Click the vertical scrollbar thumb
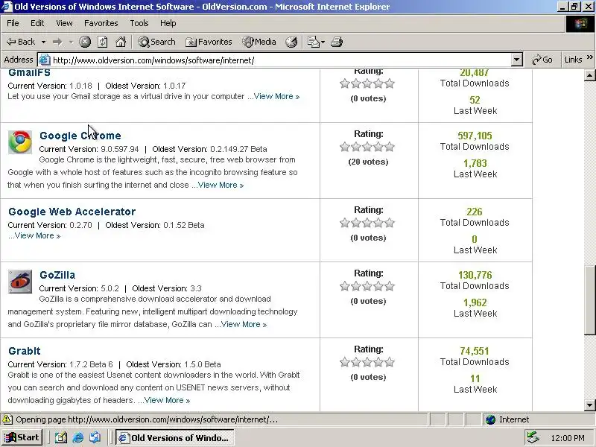This screenshot has width=596, height=447. [x=589, y=300]
